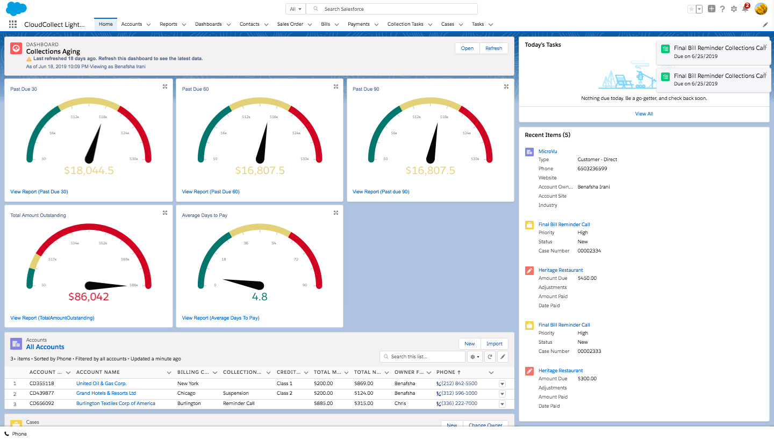The width and height of the screenshot is (774, 441).
Task: Expand the Past Due 60 chart
Action: tap(336, 86)
